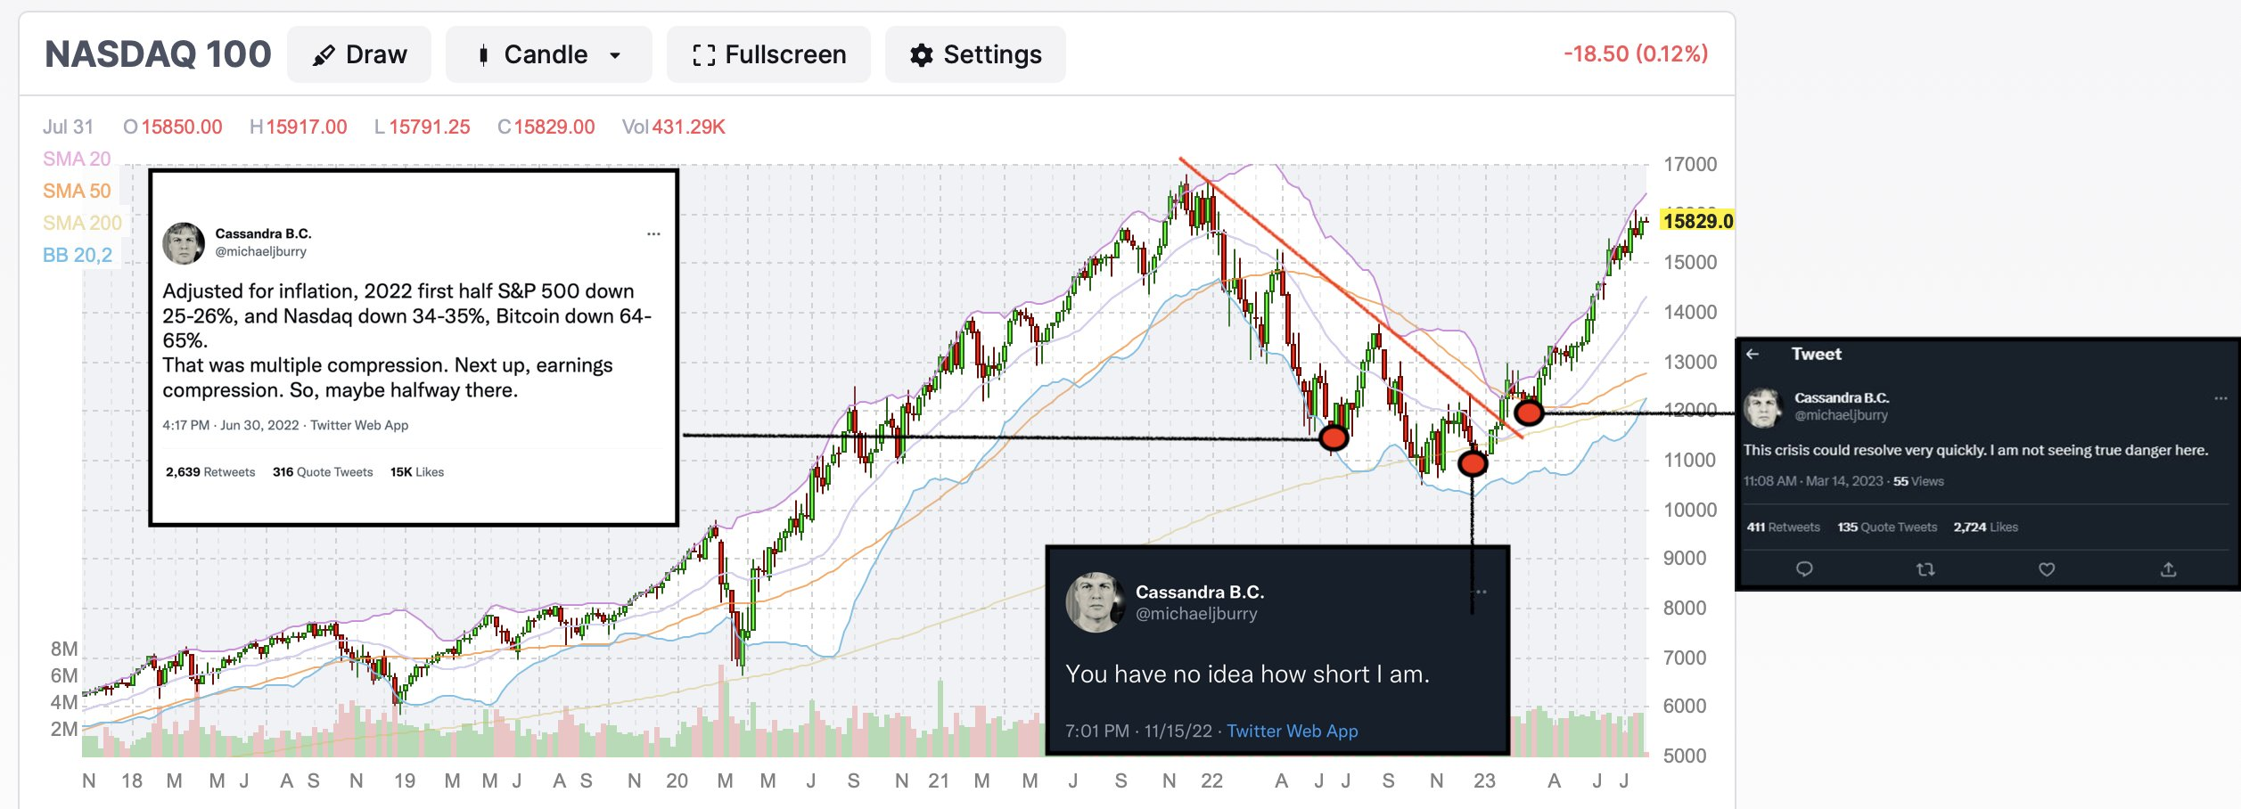Toggle the SMA 20 indicator label

(77, 159)
